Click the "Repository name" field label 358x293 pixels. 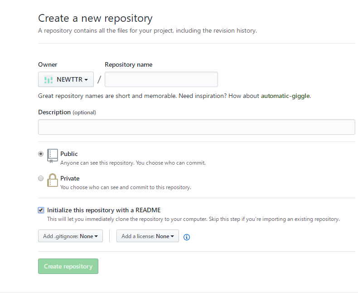(x=128, y=64)
